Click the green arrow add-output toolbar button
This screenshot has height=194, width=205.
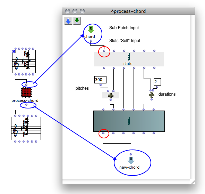click(77, 21)
